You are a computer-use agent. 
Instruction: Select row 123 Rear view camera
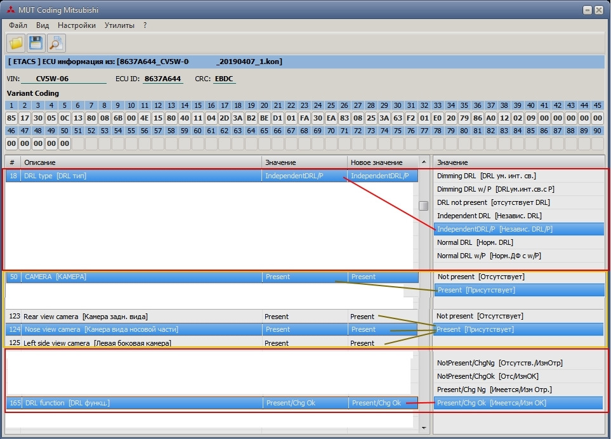point(211,317)
